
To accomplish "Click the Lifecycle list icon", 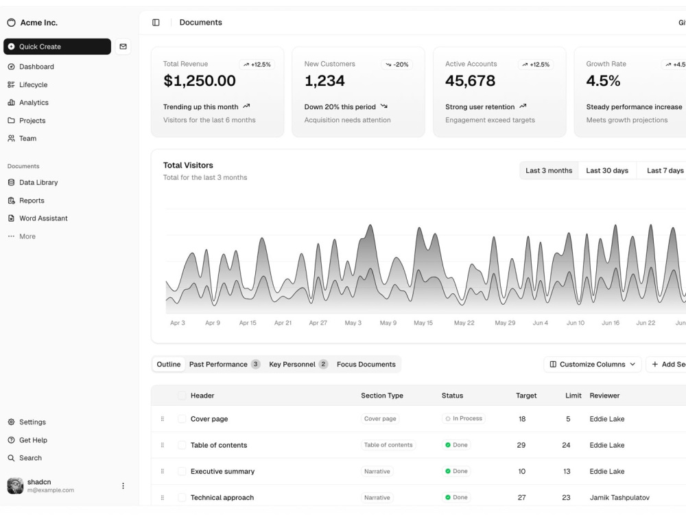I will [x=12, y=84].
